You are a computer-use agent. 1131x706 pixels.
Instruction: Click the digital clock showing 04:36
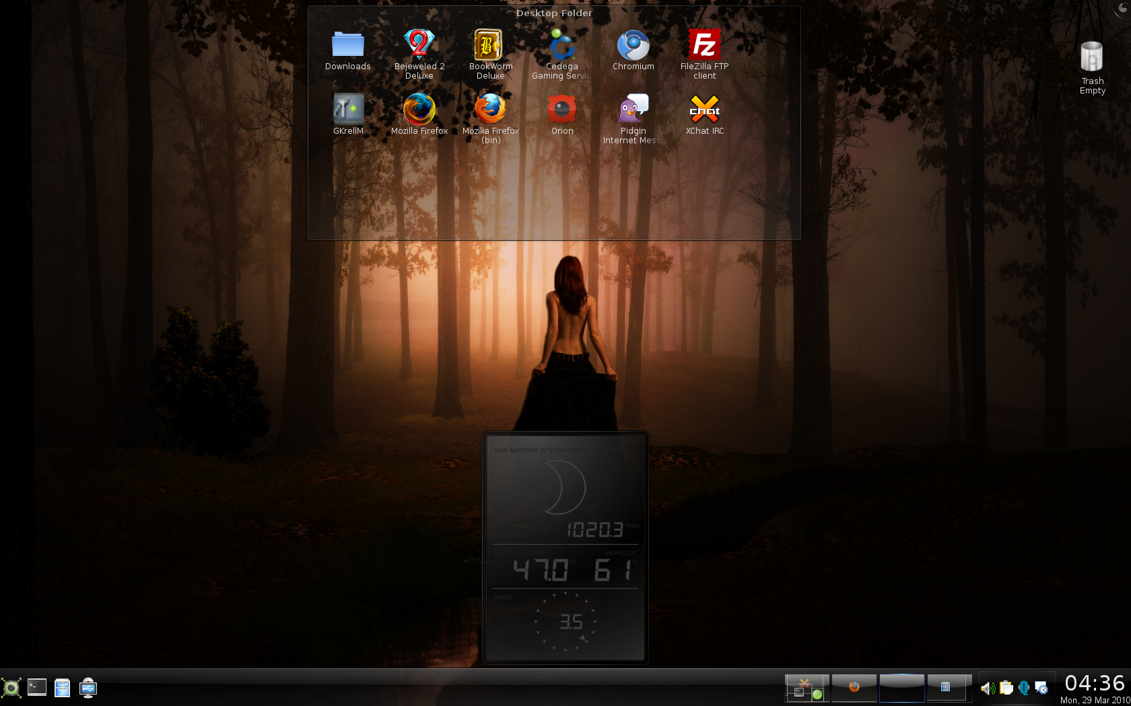(1095, 684)
